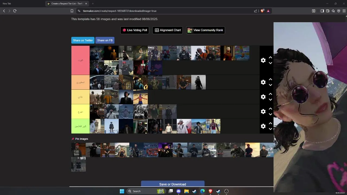Select the first image in the red tier
The image size is (347, 195).
click(97, 53)
